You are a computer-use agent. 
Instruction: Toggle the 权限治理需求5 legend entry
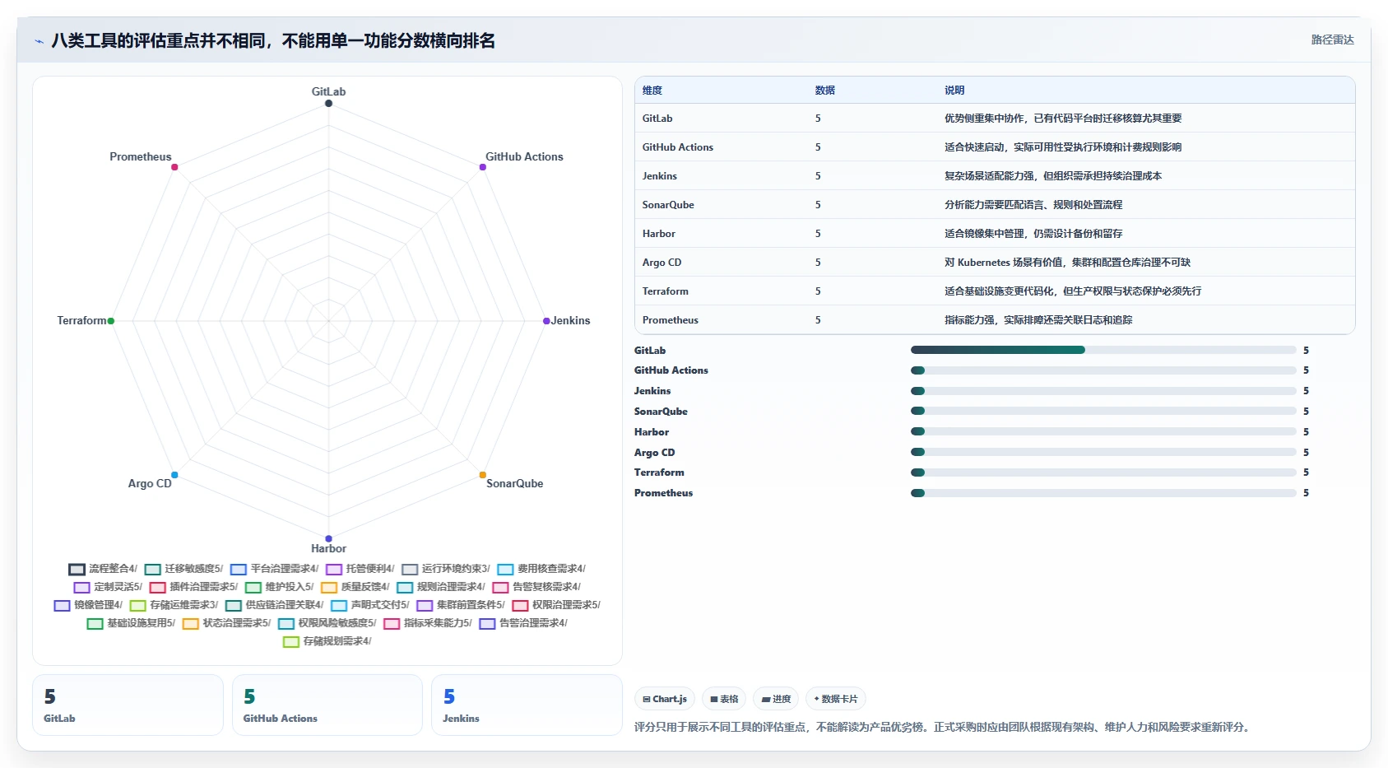[555, 605]
